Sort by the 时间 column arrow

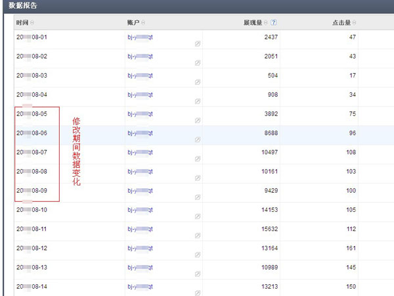click(32, 23)
